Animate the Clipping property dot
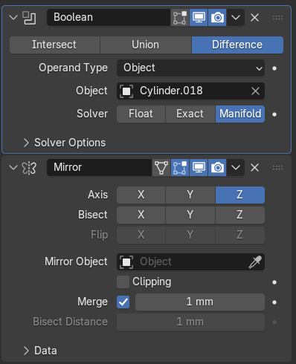Screen dimensions: 296x364 274,282
